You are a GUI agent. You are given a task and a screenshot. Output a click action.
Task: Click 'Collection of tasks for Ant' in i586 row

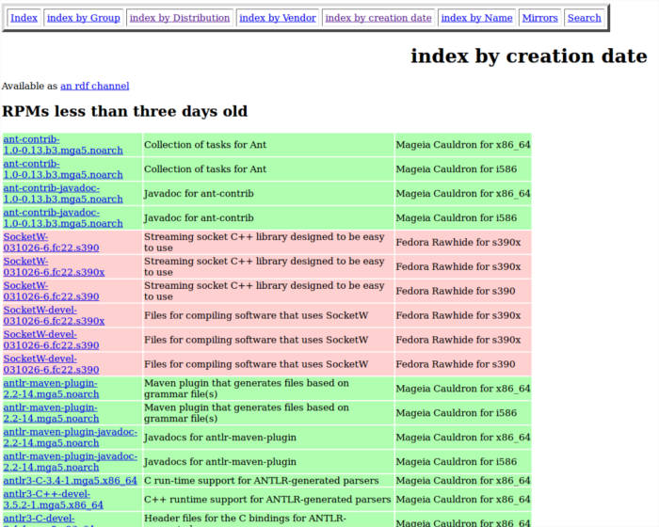(x=205, y=169)
